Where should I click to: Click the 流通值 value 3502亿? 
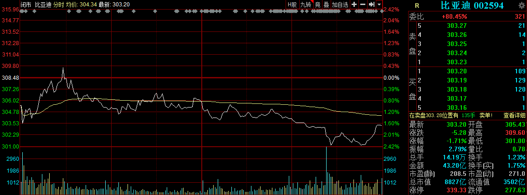click(515, 183)
